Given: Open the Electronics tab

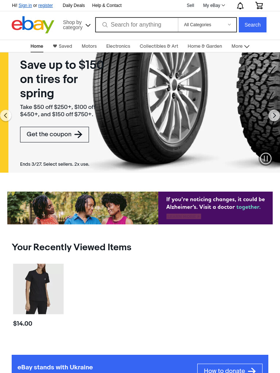Looking at the screenshot, I should [x=118, y=46].
